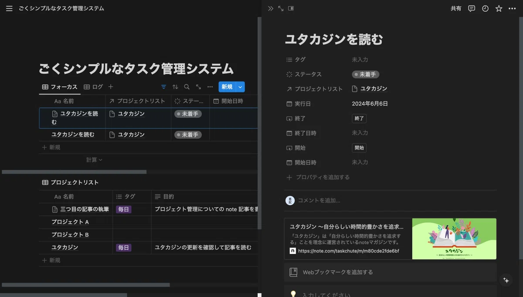523x297 pixels.
Task: Show the page update history clock
Action: click(485, 8)
